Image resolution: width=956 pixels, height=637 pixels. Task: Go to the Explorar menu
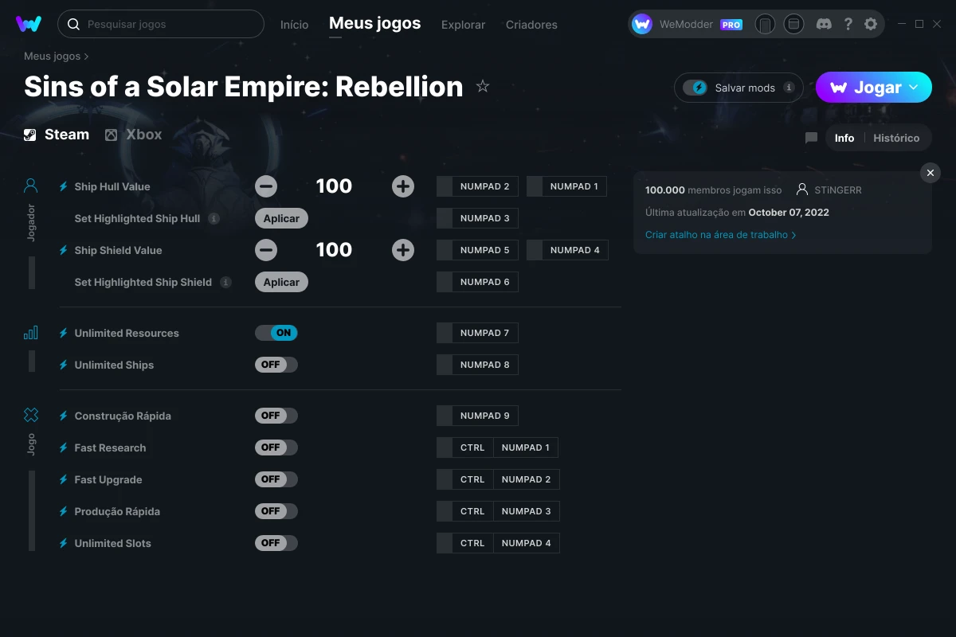[463, 25]
